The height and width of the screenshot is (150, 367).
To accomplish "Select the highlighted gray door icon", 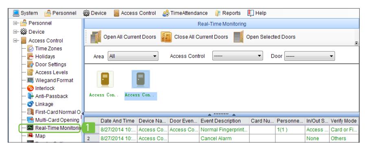I will tap(141, 79).
